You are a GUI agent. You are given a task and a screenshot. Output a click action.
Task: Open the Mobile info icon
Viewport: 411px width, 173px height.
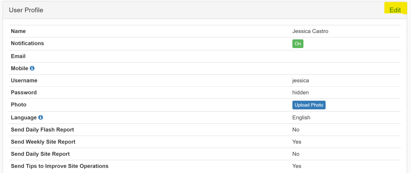[32, 68]
